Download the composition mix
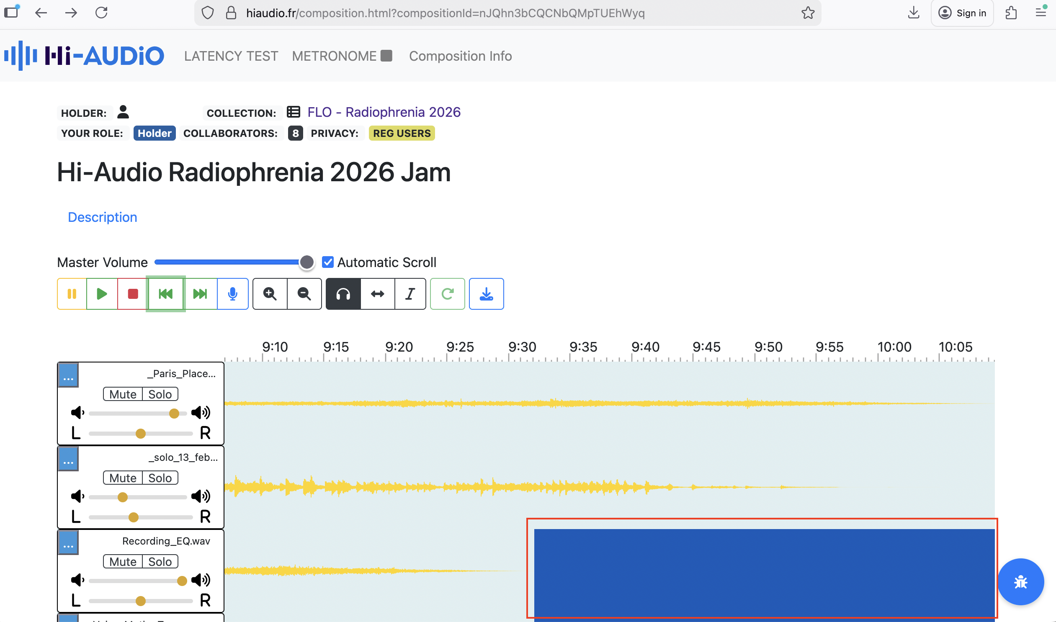The image size is (1056, 622). point(486,294)
